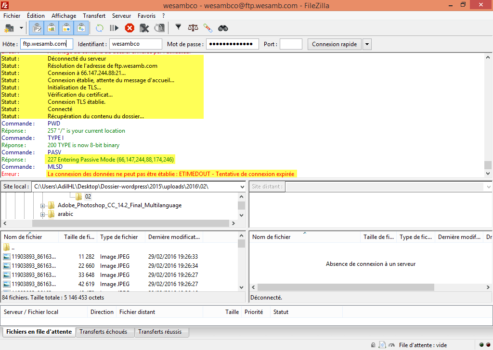Expand the Adobe_Photoshop_CC_14.2 folder in the tree
This screenshot has height=350, width=493.
pyautogui.click(x=43, y=205)
